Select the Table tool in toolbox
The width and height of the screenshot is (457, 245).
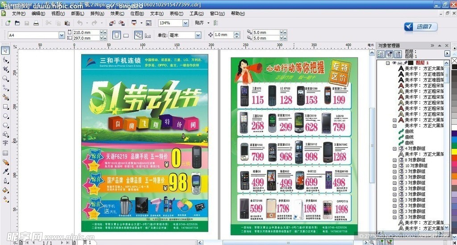tap(5, 153)
